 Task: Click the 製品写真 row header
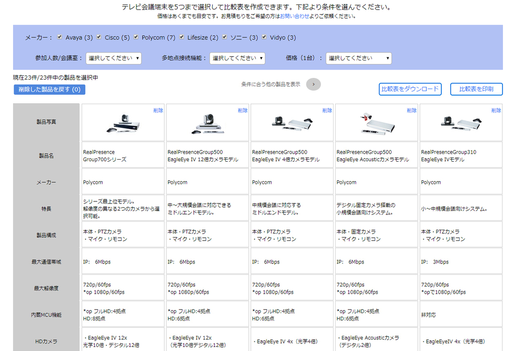point(46,122)
